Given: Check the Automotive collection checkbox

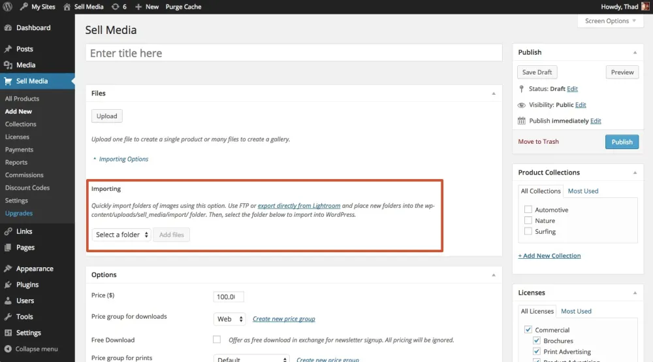Looking at the screenshot, I should coord(528,209).
